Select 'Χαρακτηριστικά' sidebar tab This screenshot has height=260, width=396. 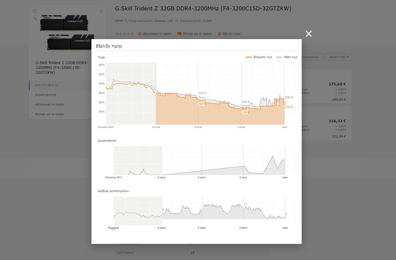(x=67, y=95)
